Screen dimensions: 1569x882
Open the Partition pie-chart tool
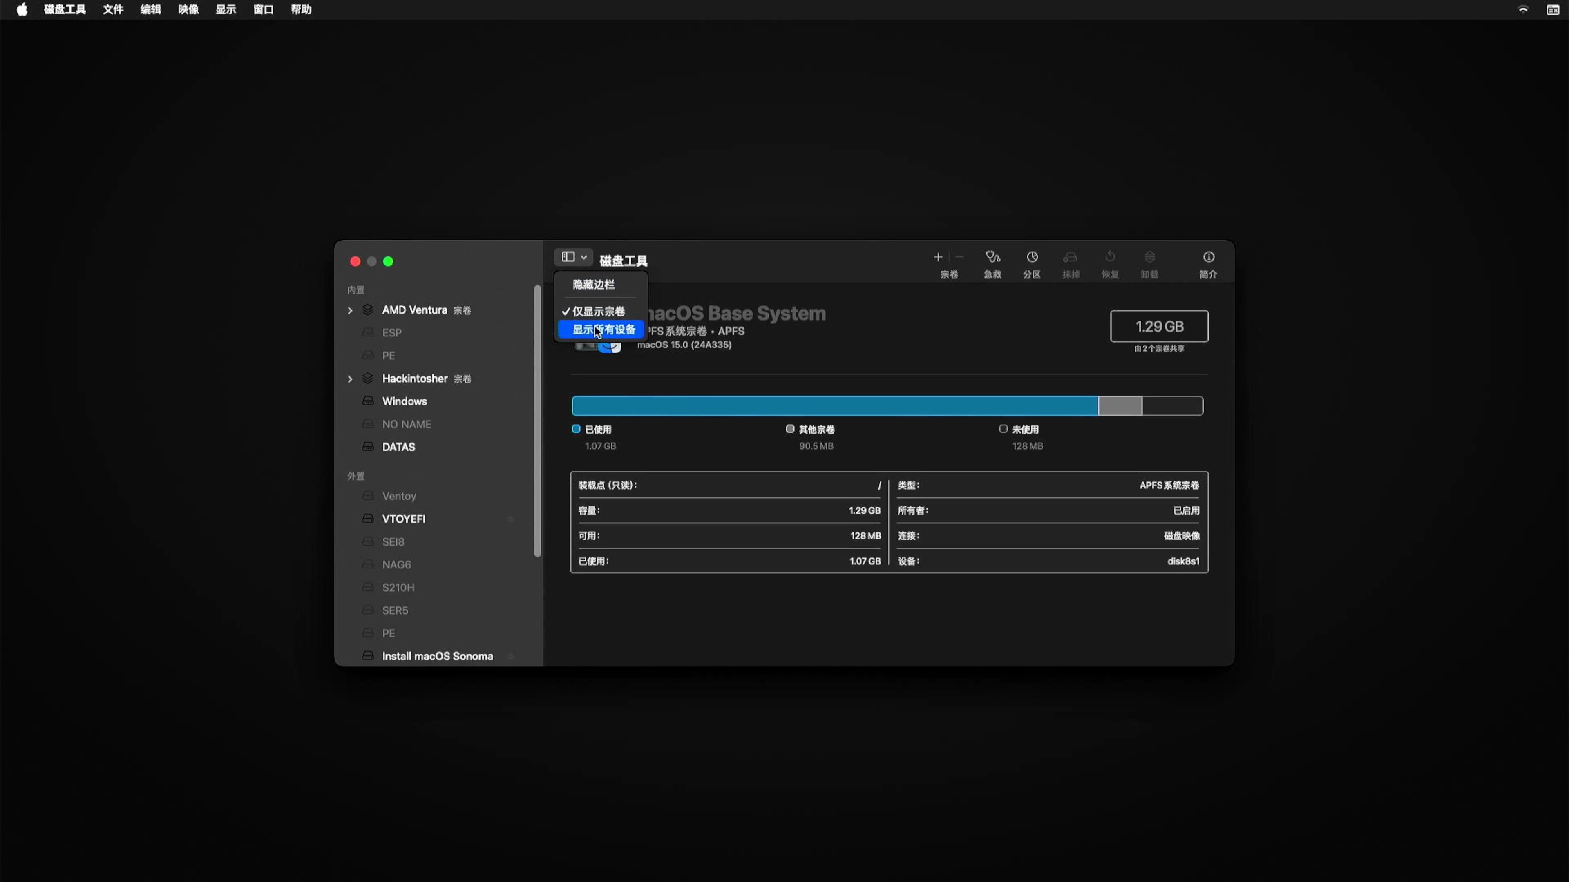click(1032, 257)
